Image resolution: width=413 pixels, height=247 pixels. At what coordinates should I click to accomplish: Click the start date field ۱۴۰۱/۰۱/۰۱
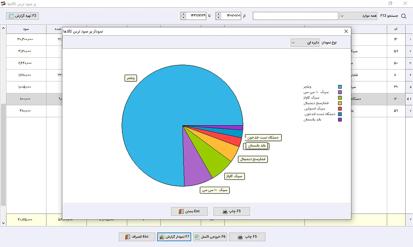(231, 16)
